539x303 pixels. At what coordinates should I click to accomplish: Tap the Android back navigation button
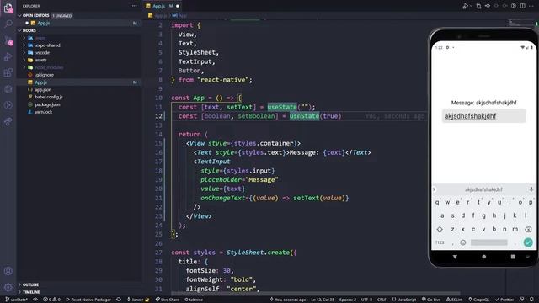455,257
